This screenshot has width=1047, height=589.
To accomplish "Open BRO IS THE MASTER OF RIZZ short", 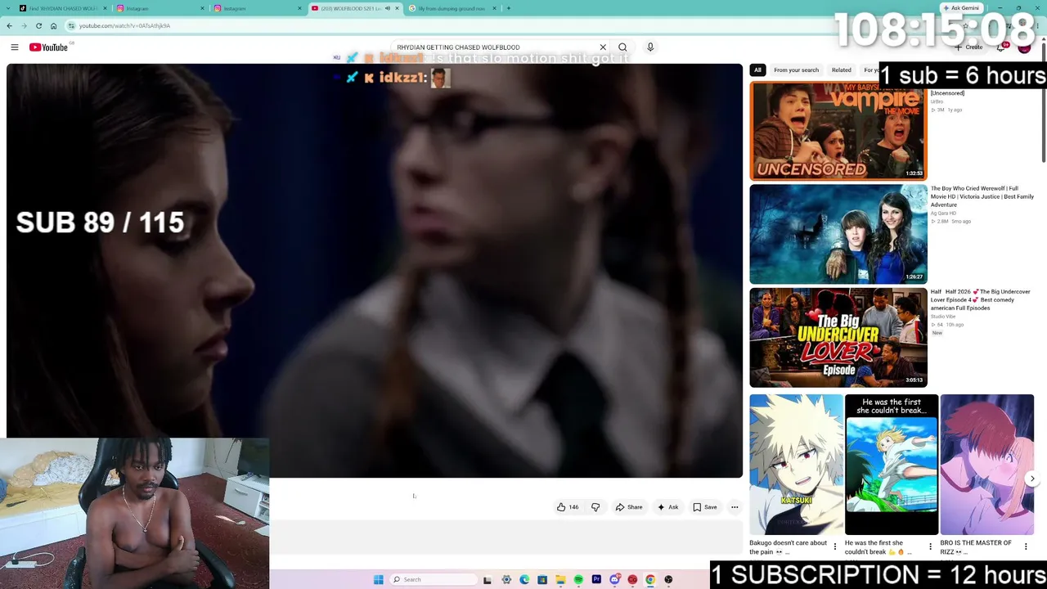I will (986, 465).
